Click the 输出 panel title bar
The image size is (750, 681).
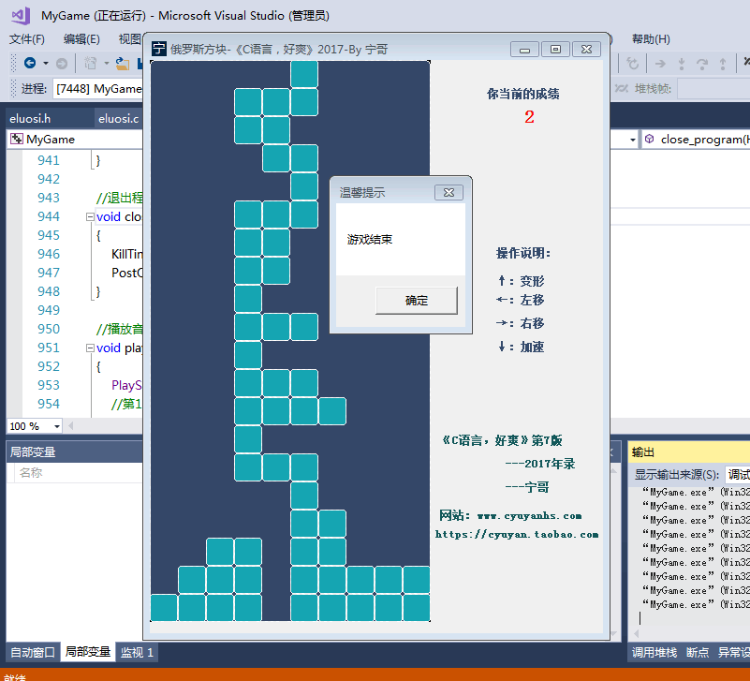[689, 452]
